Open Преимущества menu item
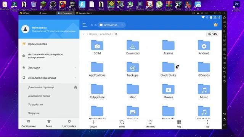The height and width of the screenshot is (137, 244). pyautogui.click(x=49, y=44)
